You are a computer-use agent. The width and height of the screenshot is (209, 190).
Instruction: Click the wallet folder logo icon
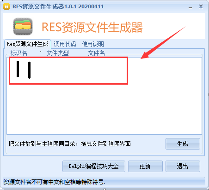pos(23,26)
